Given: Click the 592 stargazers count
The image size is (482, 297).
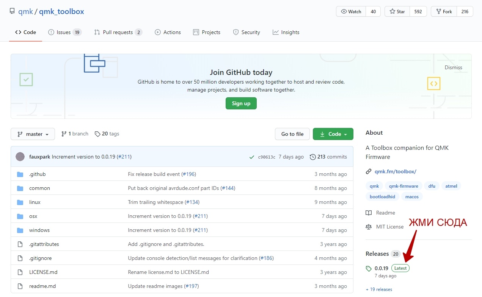Looking at the screenshot, I should click(x=418, y=11).
